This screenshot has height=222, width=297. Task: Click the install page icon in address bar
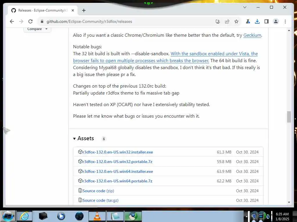coord(218,21)
